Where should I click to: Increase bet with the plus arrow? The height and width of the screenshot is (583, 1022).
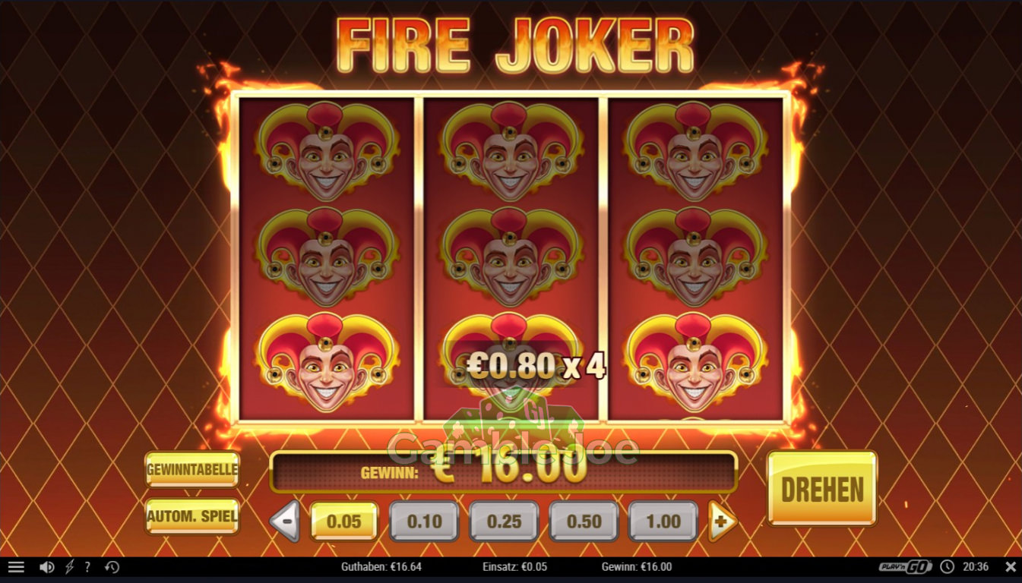723,522
